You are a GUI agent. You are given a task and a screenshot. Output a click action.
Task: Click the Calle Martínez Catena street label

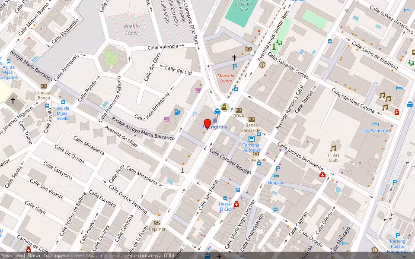coord(353,101)
